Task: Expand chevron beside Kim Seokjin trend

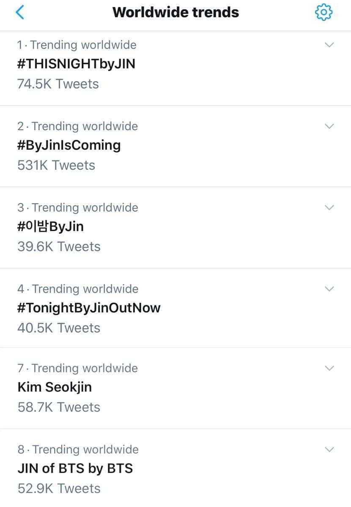Action: (329, 368)
